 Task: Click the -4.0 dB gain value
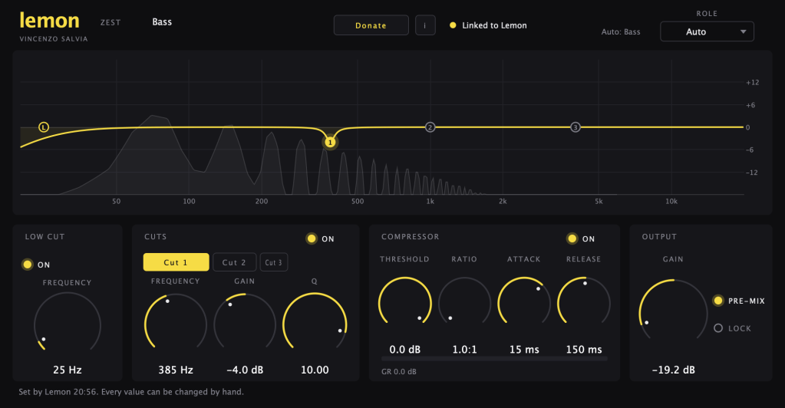(x=245, y=370)
